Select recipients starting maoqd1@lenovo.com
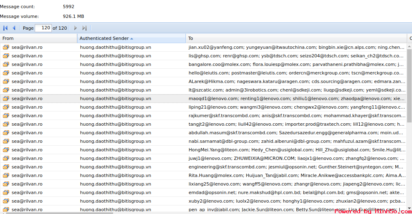Image resolution: width=412 pixels, height=214 pixels. point(296,98)
